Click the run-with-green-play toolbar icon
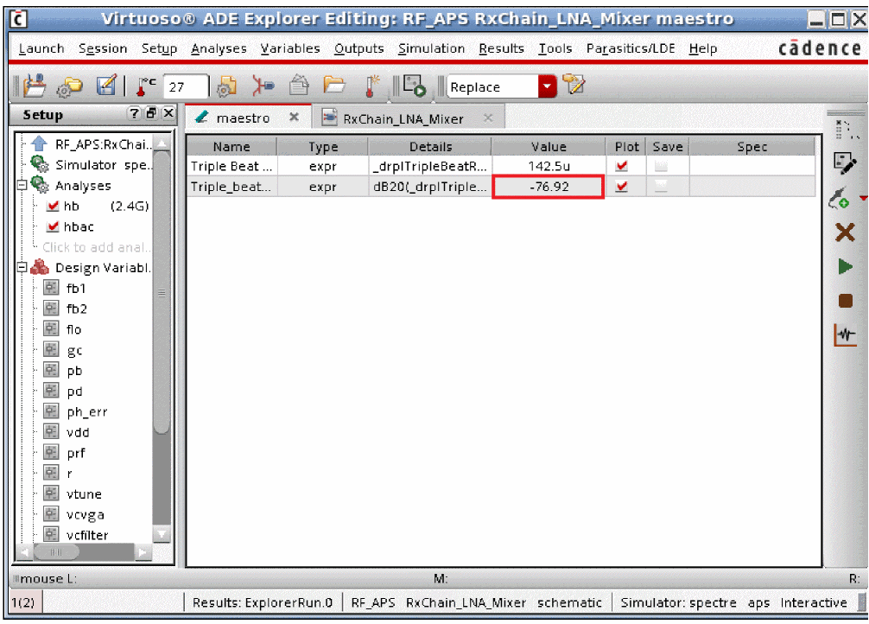This screenshot has height=624, width=869. [415, 86]
